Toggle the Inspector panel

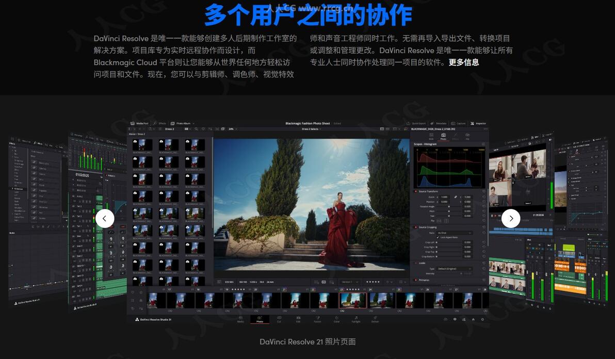point(478,123)
